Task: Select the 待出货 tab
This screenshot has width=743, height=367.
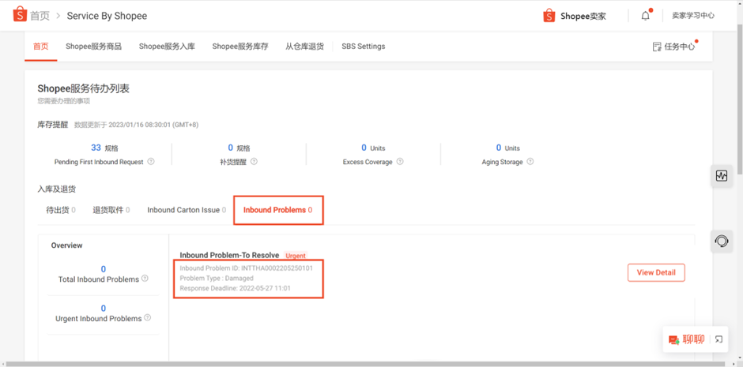Action: [x=61, y=210]
